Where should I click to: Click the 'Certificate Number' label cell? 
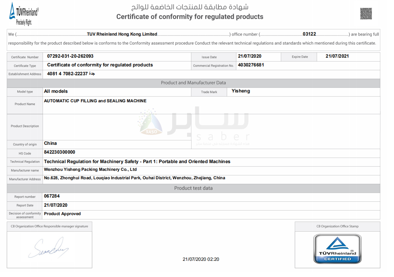click(25, 57)
